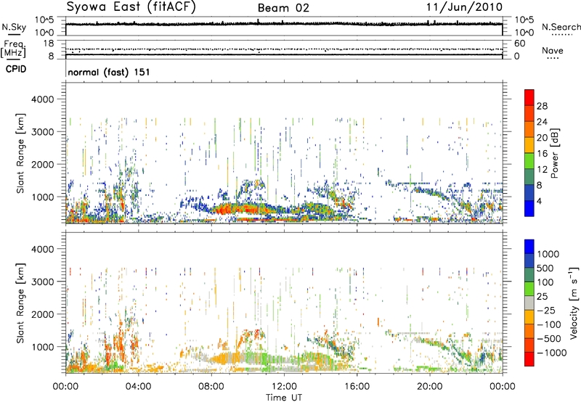Screen dimensions: 581x402
Task: Click 'Slant Range [km]' label of power panel
Action: (20, 153)
